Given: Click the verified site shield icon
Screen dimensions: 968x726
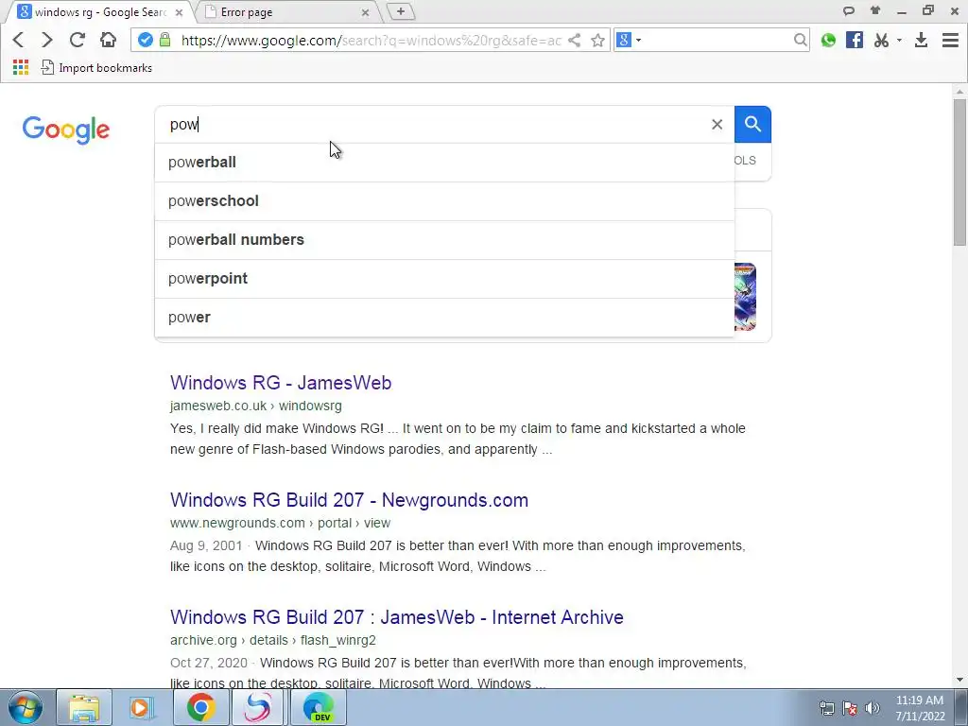Looking at the screenshot, I should coord(145,40).
